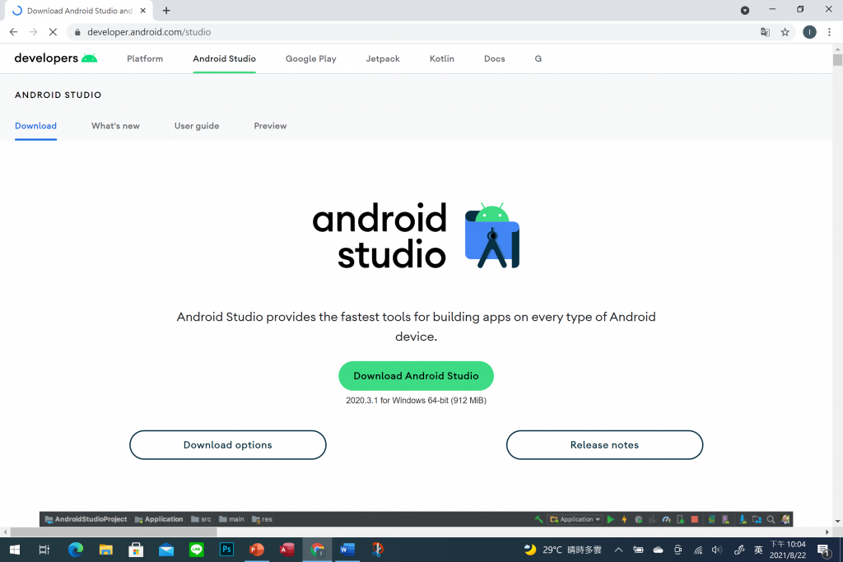Open the taskbar clock showing 10:04
The image size is (843, 562).
(788, 550)
